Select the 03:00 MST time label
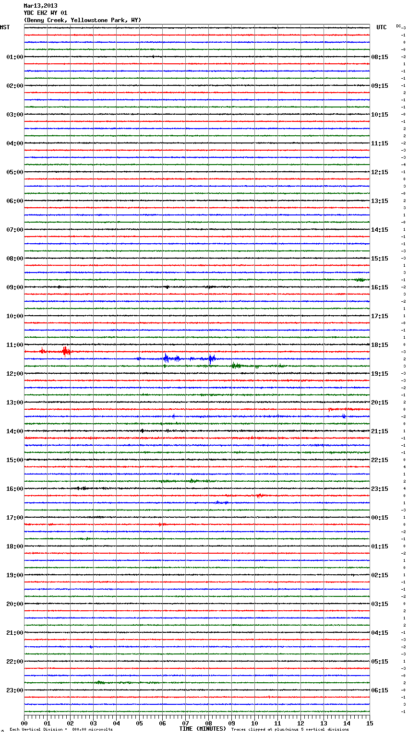408x736 pixels. pos(15,115)
